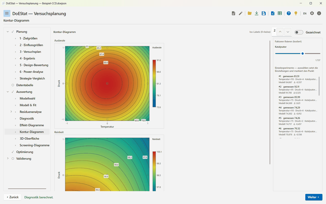The height and width of the screenshot is (204, 326).
Task: Expand the Diagnostik chevron
Action: click(15, 118)
